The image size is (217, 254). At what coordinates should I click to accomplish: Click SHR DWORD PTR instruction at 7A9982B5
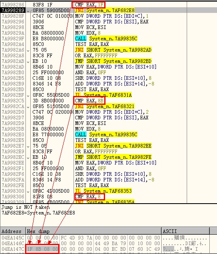[x=113, y=78]
